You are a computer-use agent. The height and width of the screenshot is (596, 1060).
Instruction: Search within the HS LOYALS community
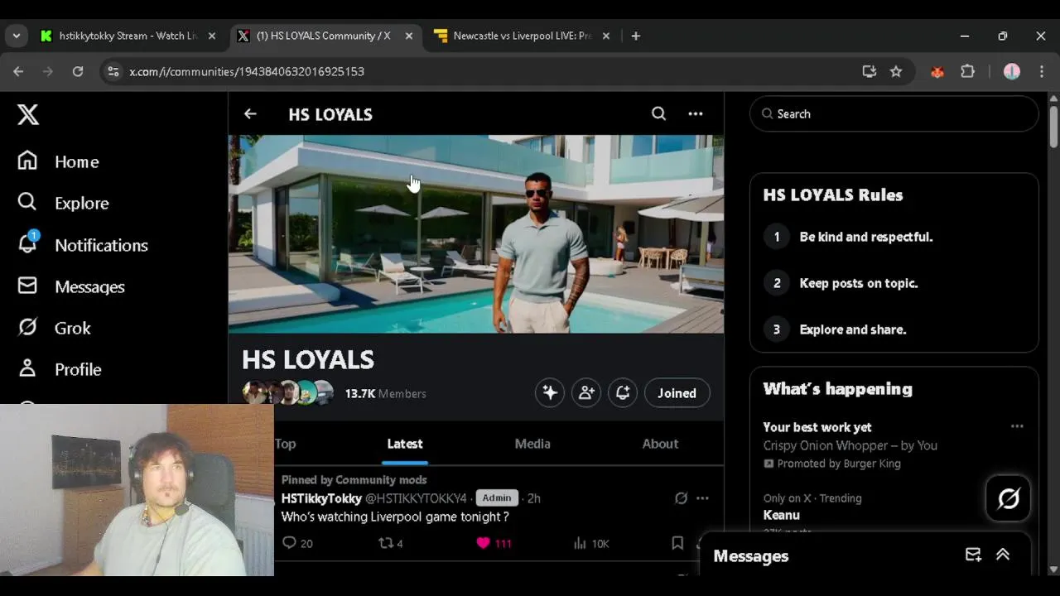coord(658,114)
